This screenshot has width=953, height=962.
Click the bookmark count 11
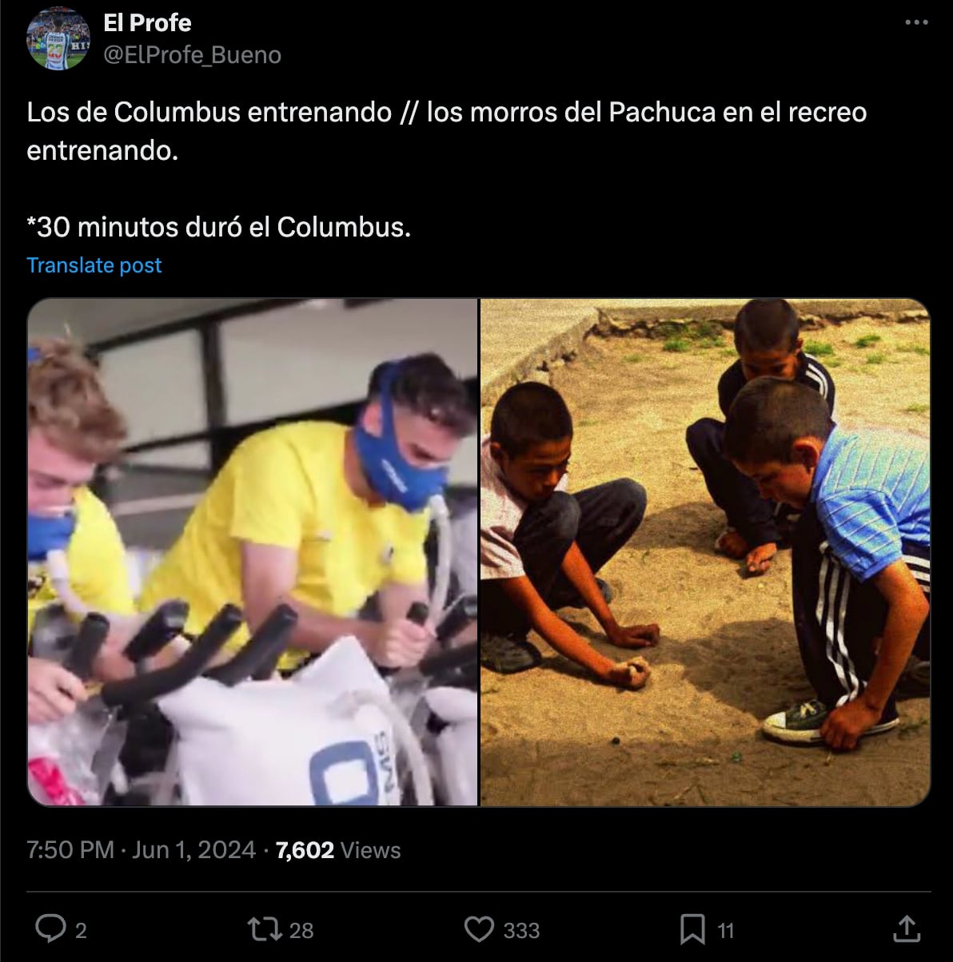tap(725, 930)
